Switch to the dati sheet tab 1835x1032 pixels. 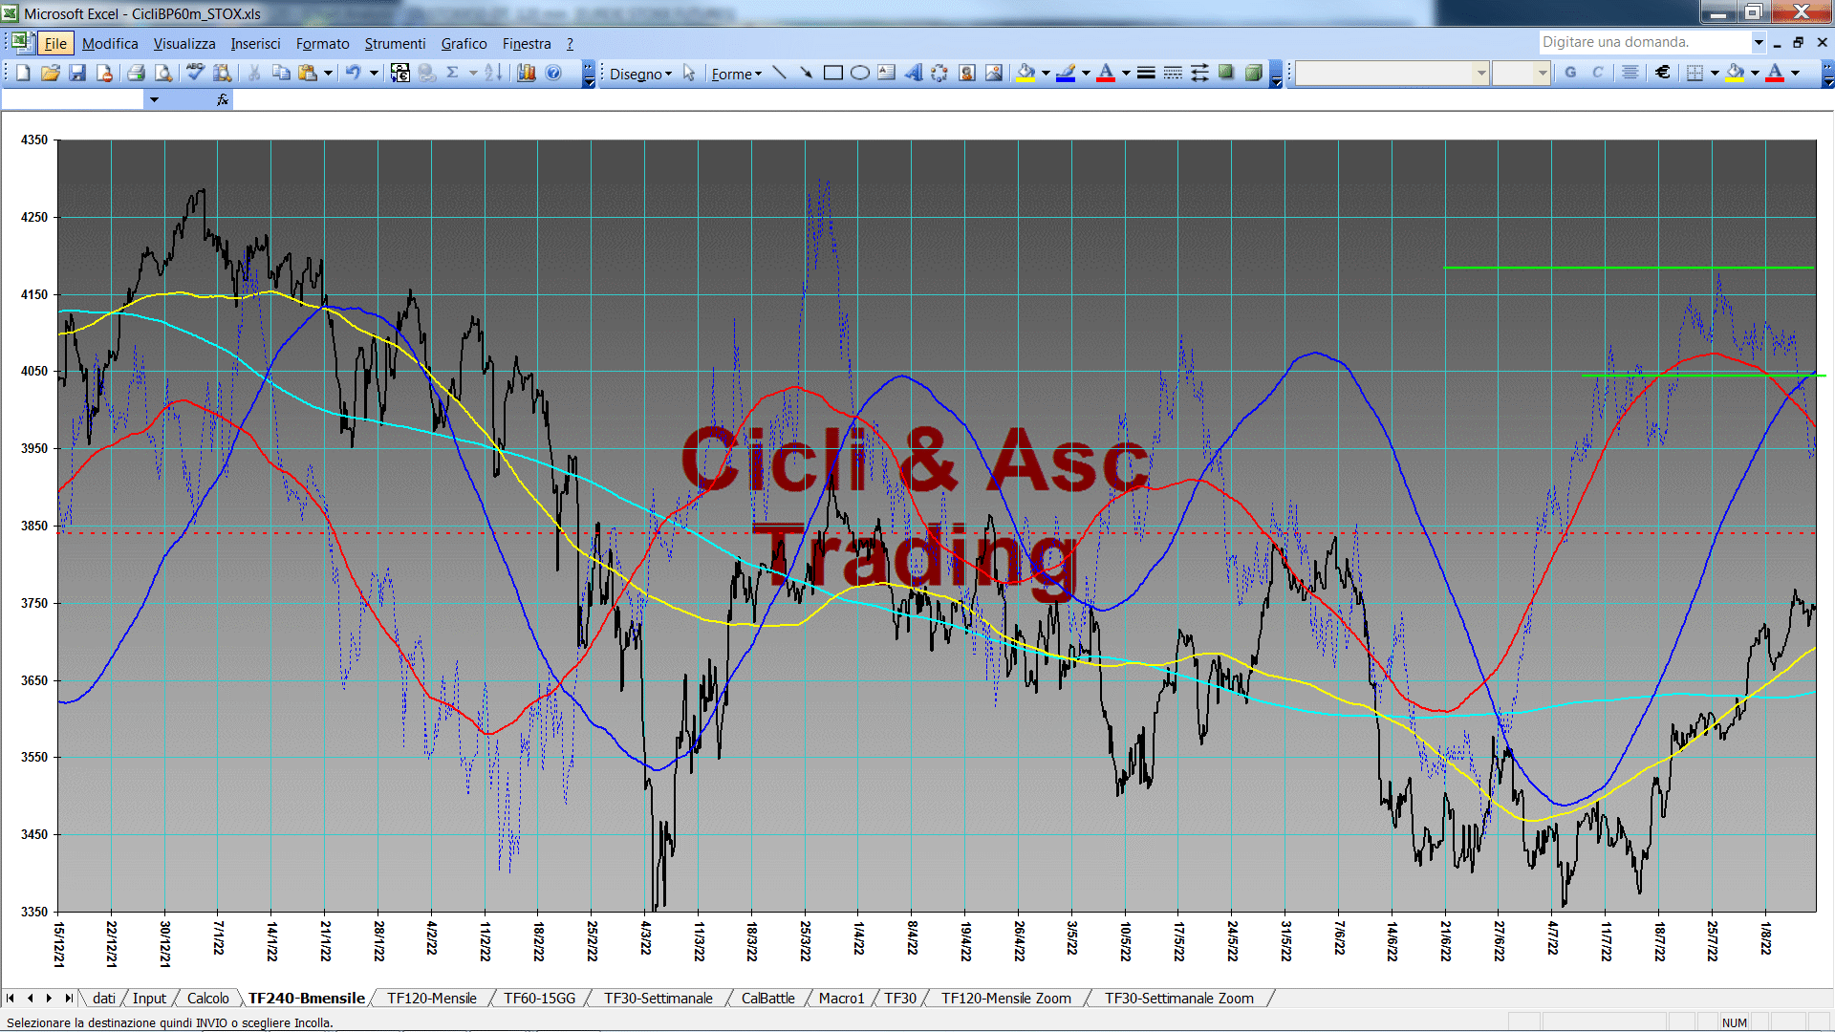point(104,999)
